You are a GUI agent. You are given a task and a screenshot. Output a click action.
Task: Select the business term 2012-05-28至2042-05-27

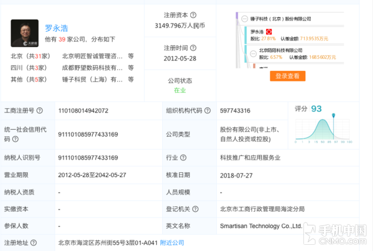92,175
